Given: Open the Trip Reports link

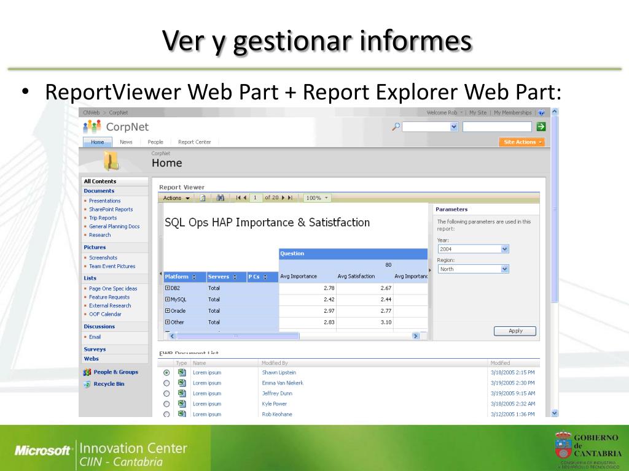Looking at the screenshot, I should point(103,218).
